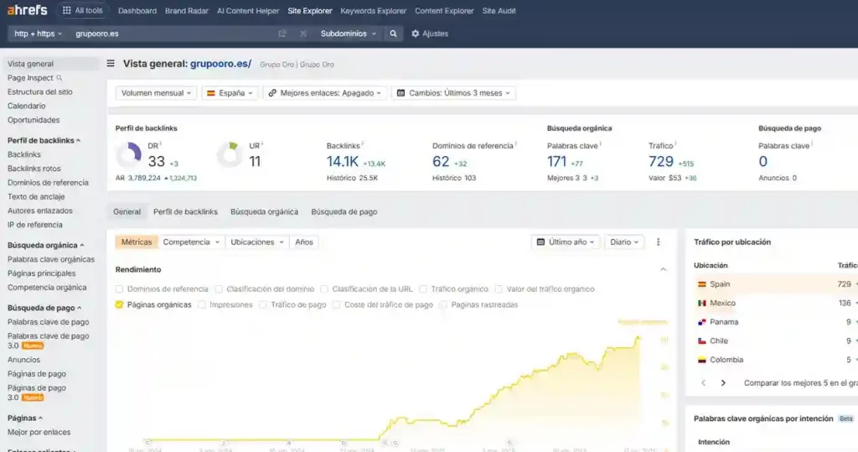Click the info icon beside DR
The image size is (858, 452).
coord(160,144)
